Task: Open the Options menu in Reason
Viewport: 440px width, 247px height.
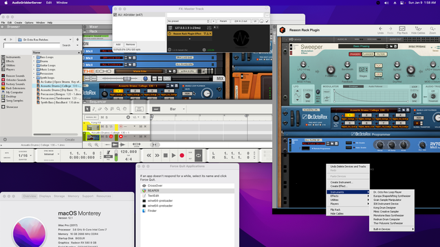Action: click(29, 23)
